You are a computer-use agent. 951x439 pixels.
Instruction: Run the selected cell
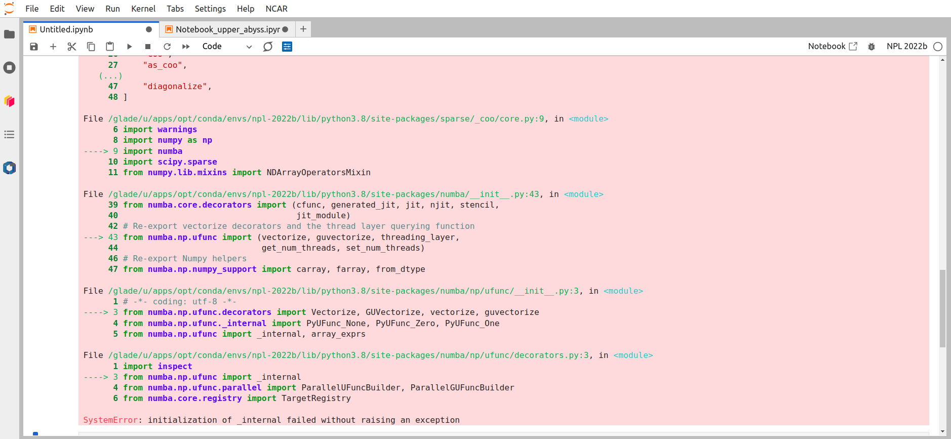(129, 47)
